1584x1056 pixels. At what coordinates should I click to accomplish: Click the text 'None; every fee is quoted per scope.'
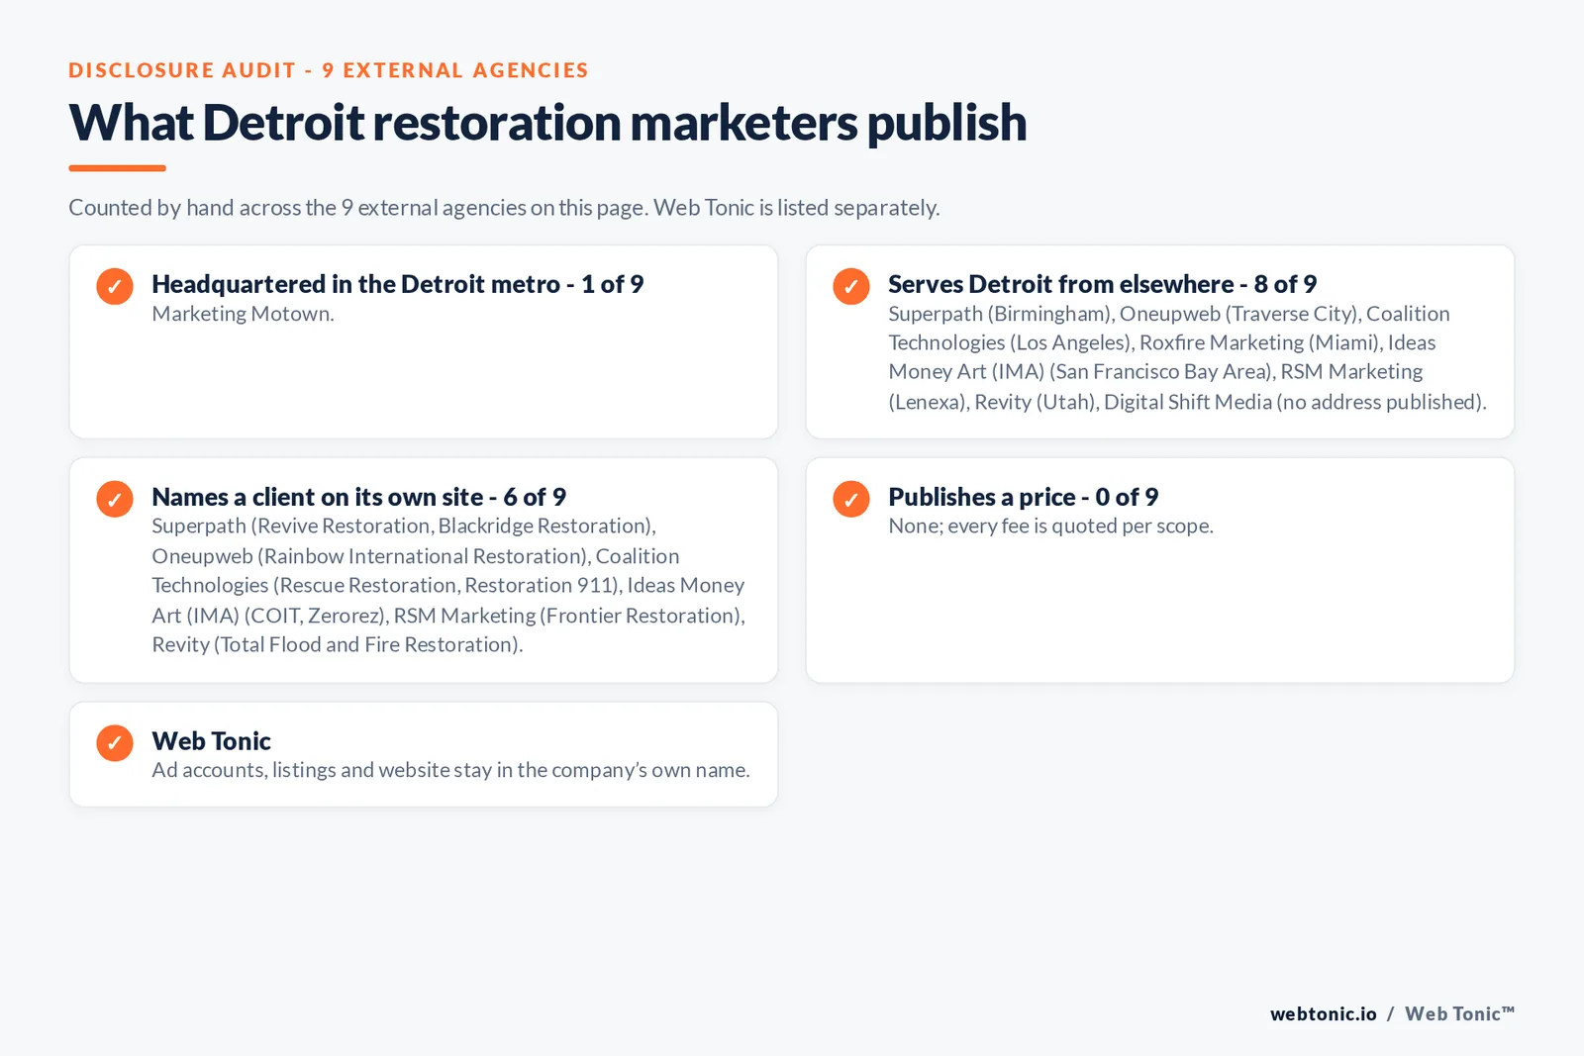1050,526
